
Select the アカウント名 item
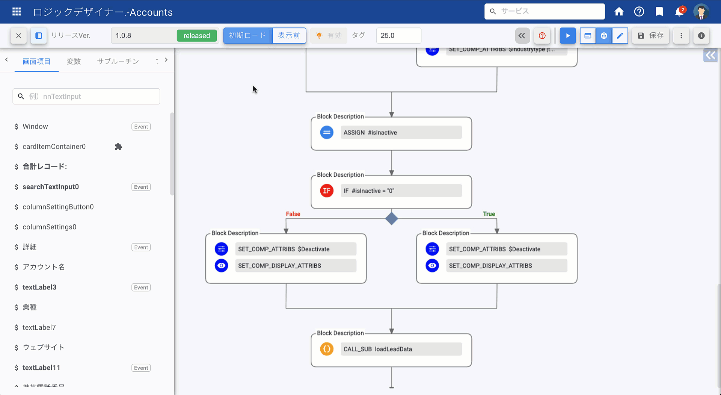coord(44,267)
